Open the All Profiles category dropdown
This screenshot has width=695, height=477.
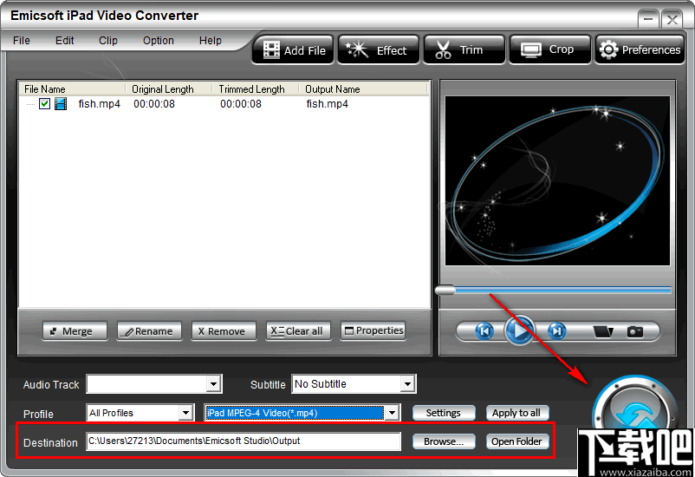[185, 413]
